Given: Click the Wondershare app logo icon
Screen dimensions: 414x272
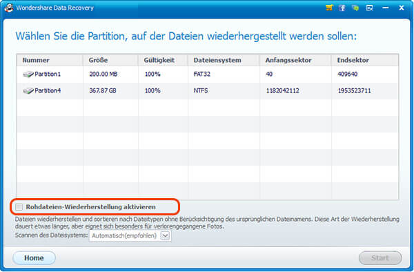Looking at the screenshot, I should click(x=9, y=8).
